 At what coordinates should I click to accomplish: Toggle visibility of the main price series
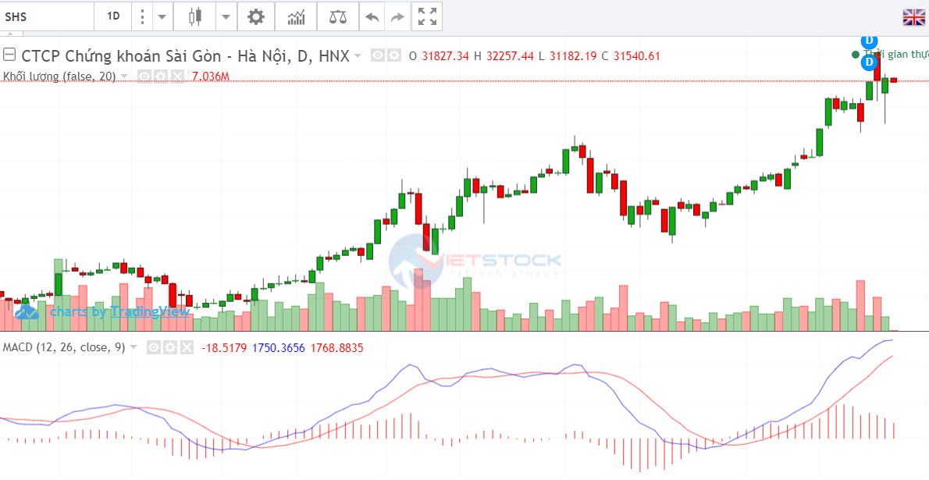pyautogui.click(x=378, y=55)
